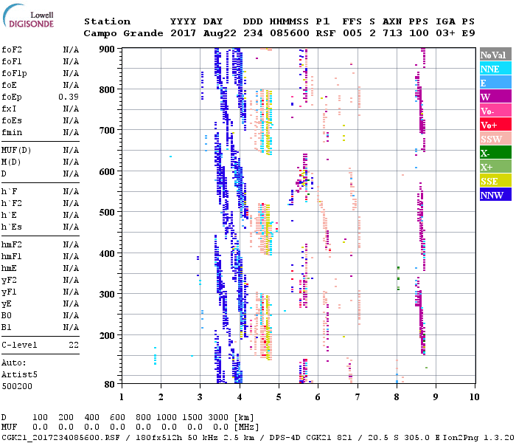The image size is (516, 443).
Task: Pick the red Vo+ legend entry
Action: [x=494, y=125]
